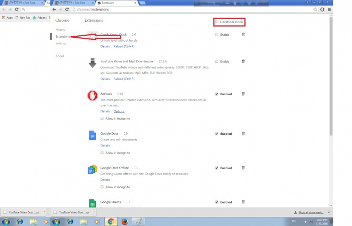Allow AdBlock in incognito
352x226 pixels.
click(x=102, y=118)
